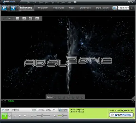Screen dimensions: 136x123
Task: Mute audio via the speaker icon
Action: (55, 116)
